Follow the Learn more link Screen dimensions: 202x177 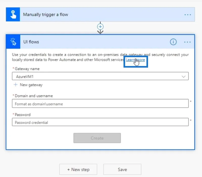(x=135, y=60)
